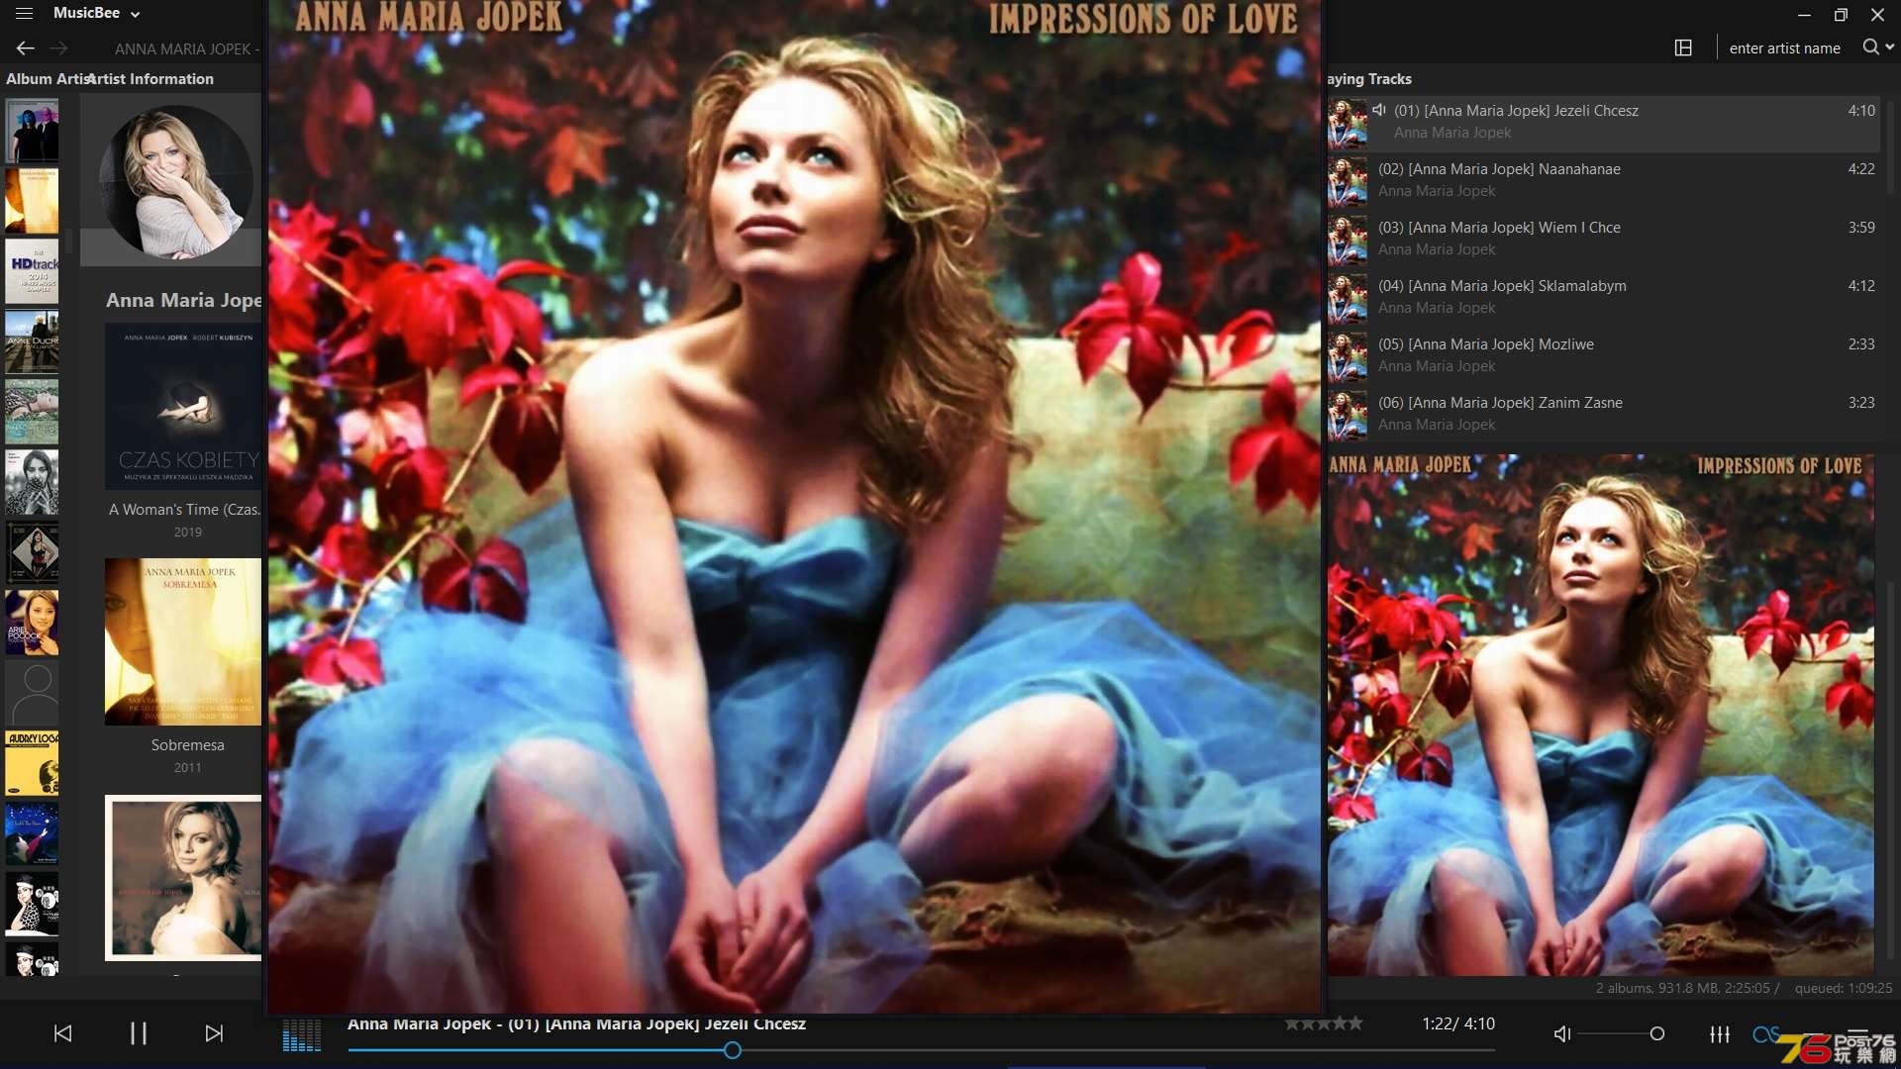The image size is (1901, 1069).
Task: Click the large album artwork popup
Action: point(795,507)
